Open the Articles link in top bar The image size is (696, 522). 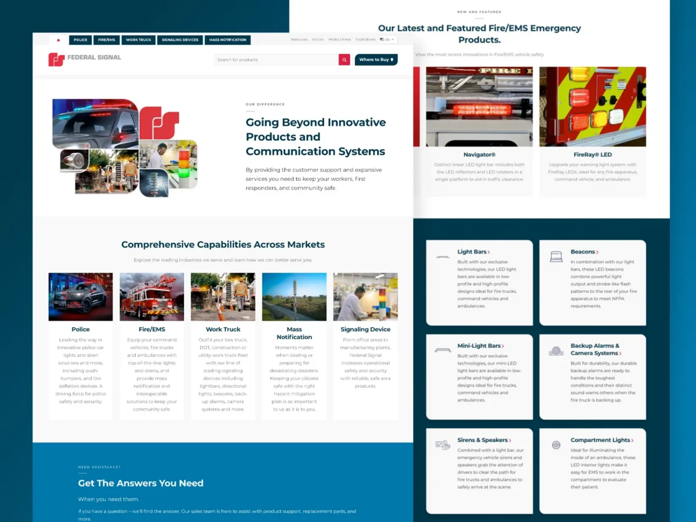[318, 39]
